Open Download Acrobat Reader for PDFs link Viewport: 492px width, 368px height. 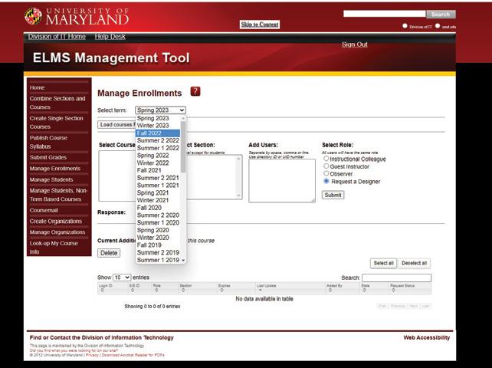point(133,355)
